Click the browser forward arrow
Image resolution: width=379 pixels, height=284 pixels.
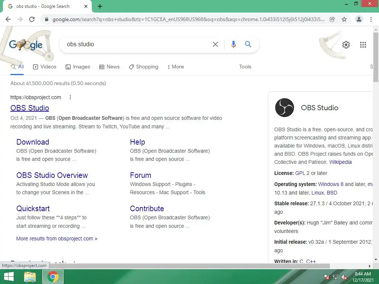(x=20, y=19)
